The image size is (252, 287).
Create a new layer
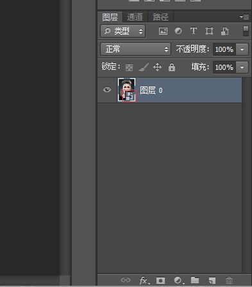(x=212, y=280)
